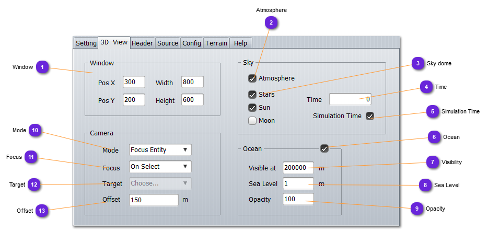Select the Sea Level input field
Image resolution: width=488 pixels, height=231 pixels.
pos(298,184)
